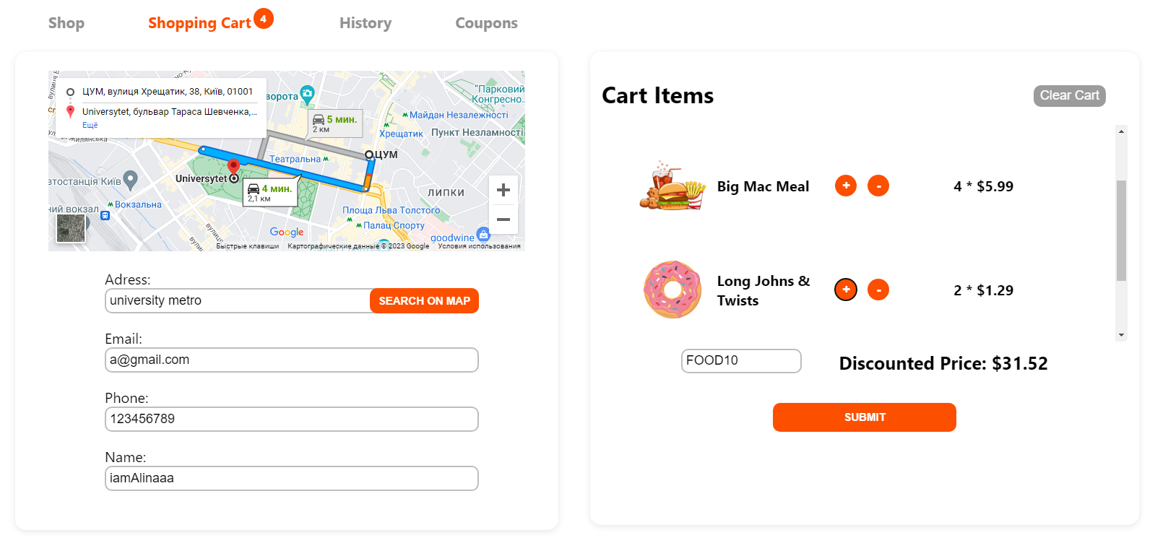Click the Ещё link on the map overlay
Viewport: 1155px width, 543px height.
pos(89,125)
